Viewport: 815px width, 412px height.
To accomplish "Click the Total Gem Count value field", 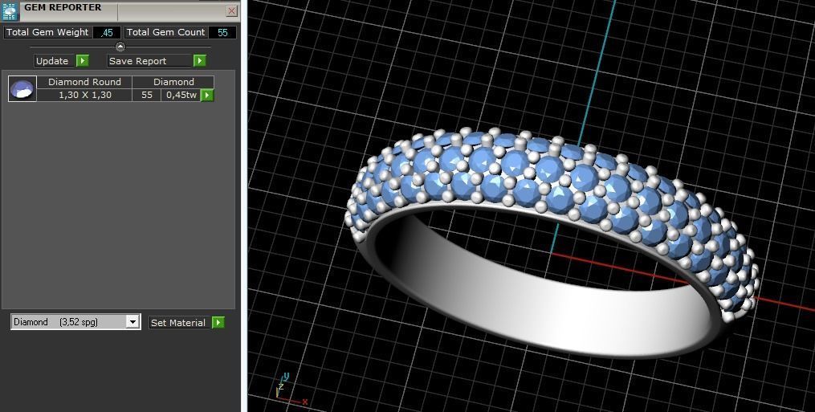I will tap(222, 32).
